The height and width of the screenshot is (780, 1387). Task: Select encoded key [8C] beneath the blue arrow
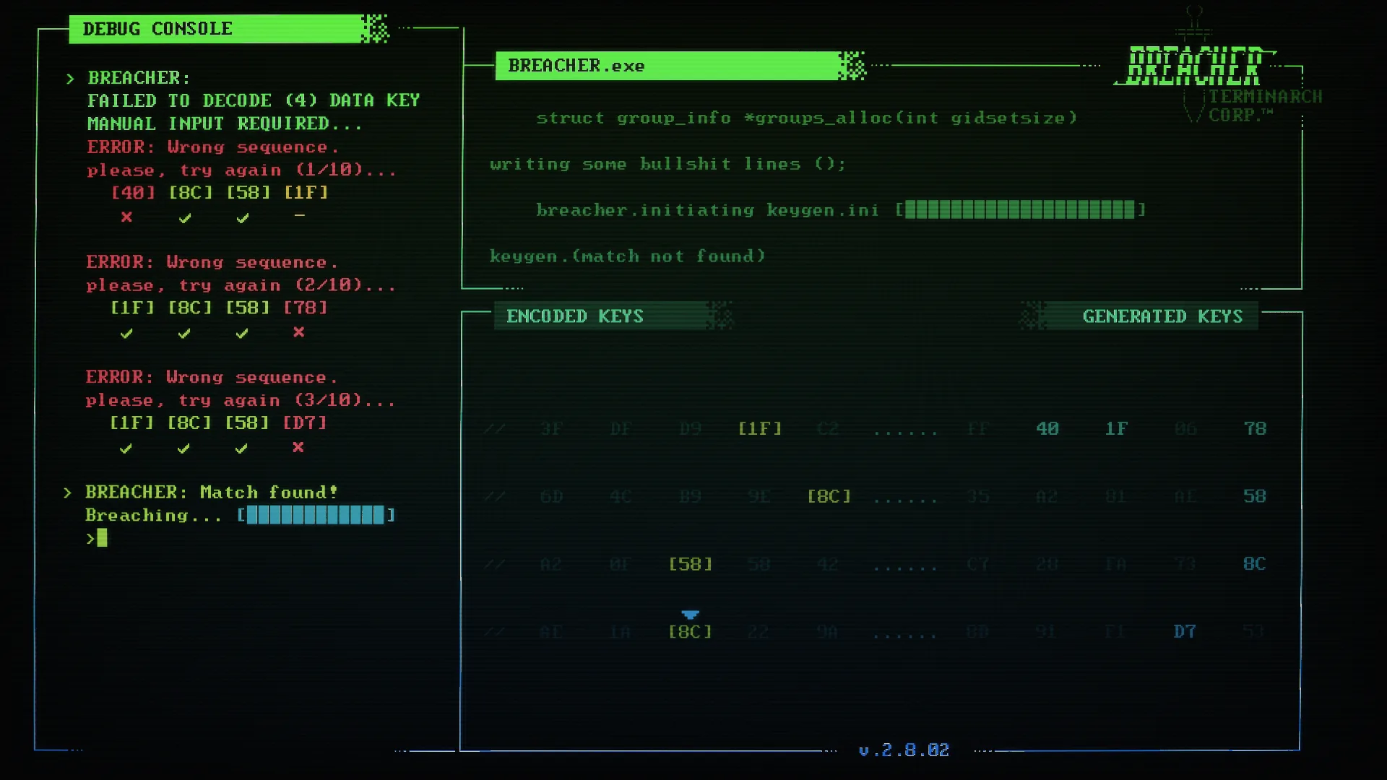691,632
